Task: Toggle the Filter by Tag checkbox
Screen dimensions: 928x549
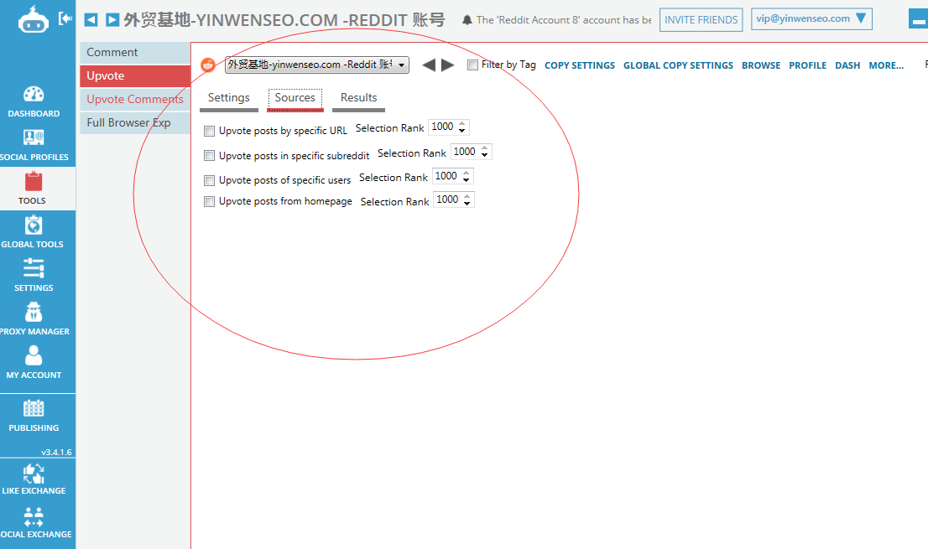Action: [x=473, y=65]
